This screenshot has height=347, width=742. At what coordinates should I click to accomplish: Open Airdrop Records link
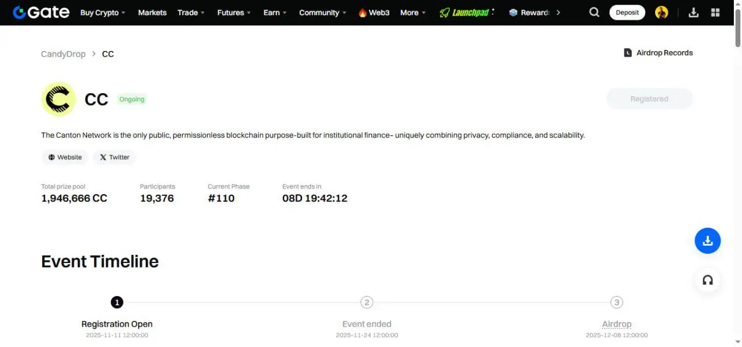point(658,53)
